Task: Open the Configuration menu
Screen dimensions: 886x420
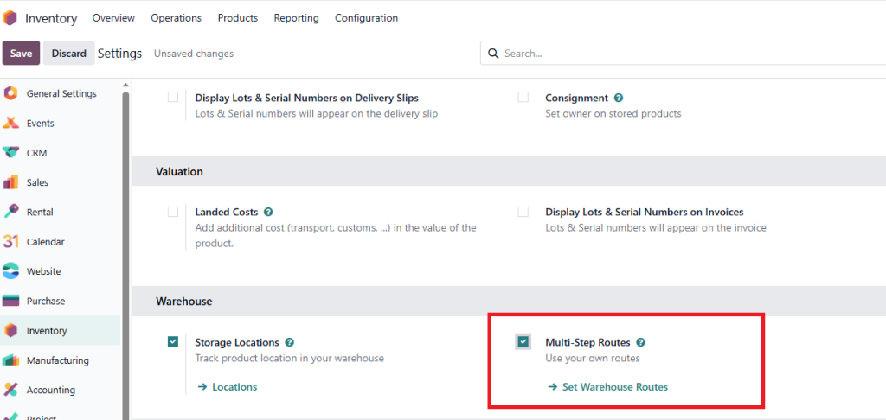Action: coord(366,18)
